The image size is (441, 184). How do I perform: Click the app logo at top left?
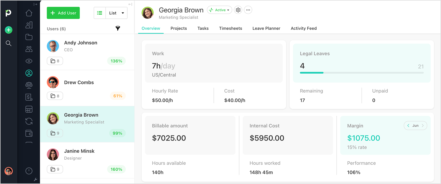[x=8, y=13]
